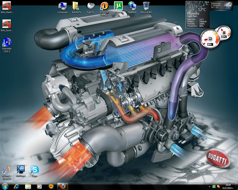Launch KMPlayer from the desktop
This screenshot has height=190, width=238.
point(21,169)
